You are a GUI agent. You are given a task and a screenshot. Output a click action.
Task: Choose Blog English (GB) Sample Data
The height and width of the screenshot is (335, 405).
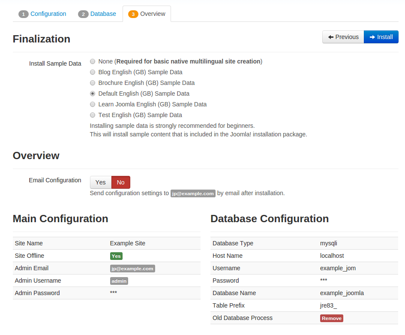(93, 72)
